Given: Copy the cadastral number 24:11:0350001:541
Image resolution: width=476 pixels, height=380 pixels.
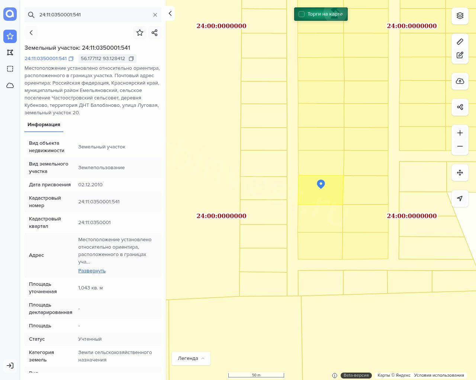Looking at the screenshot, I should (71, 59).
